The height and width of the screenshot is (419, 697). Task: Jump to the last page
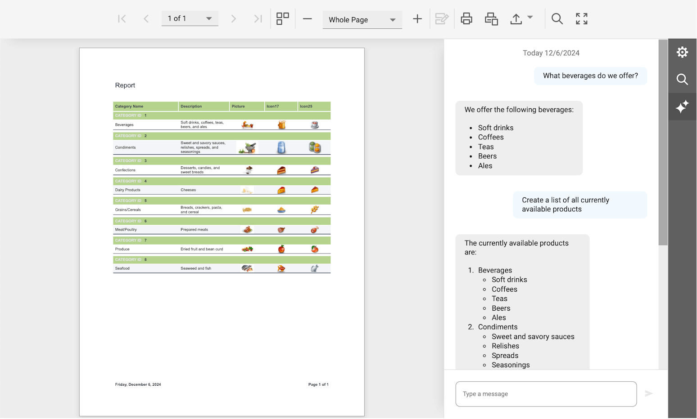(258, 18)
